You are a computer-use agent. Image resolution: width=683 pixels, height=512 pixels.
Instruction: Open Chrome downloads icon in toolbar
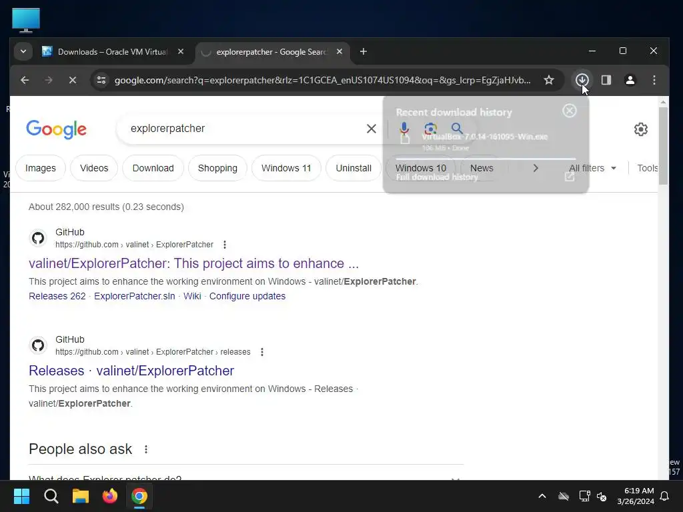click(582, 80)
